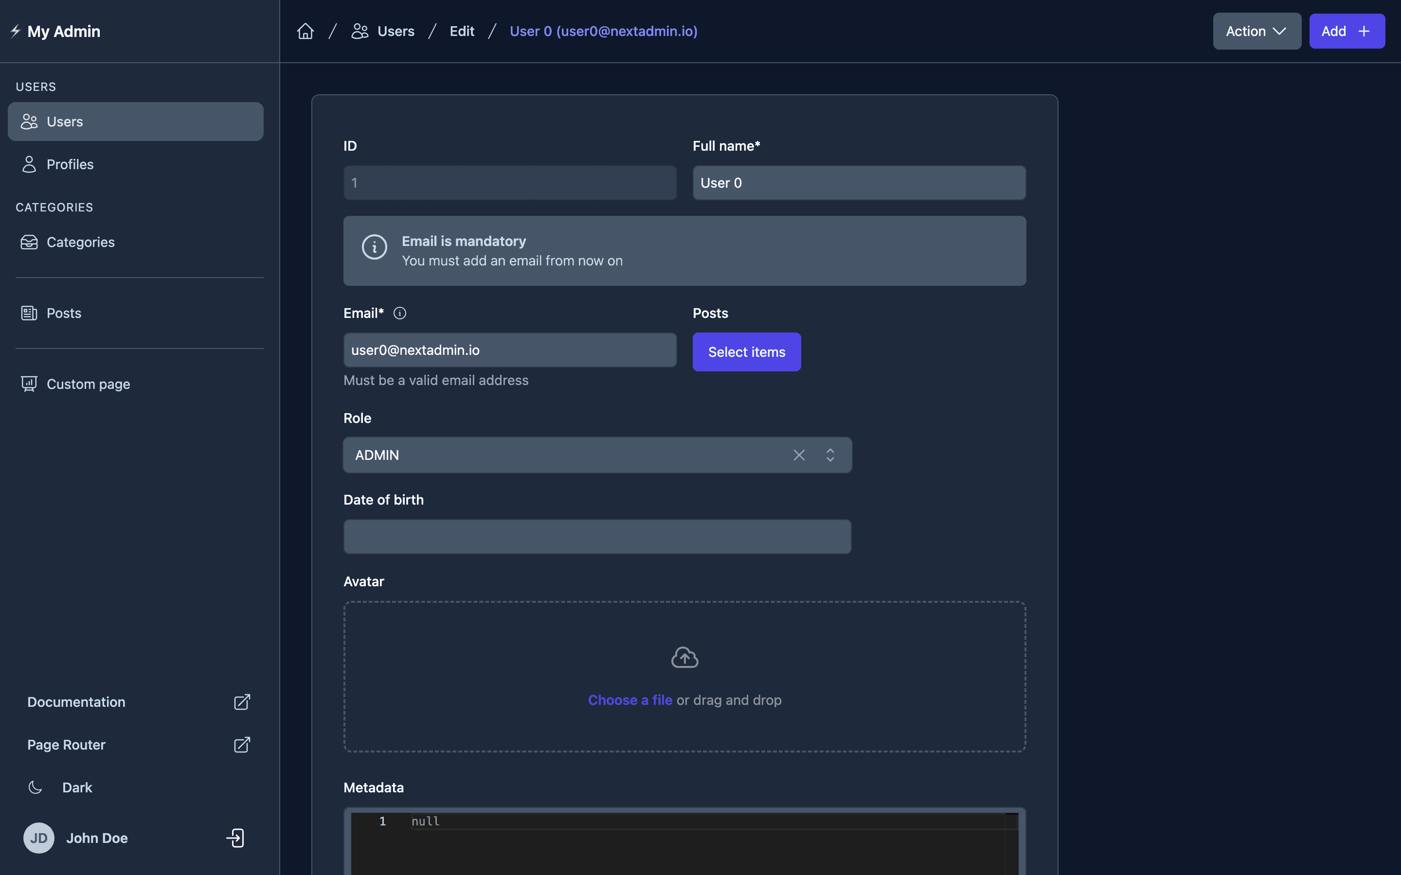Click Select items for Posts
Screen dimensions: 1401x875
747,352
